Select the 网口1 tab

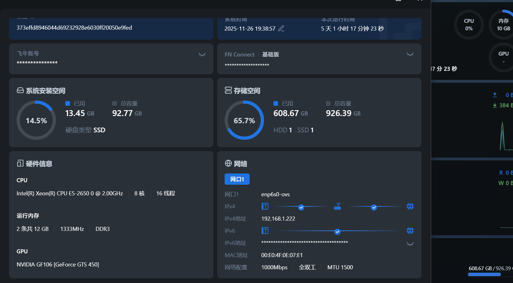237,179
